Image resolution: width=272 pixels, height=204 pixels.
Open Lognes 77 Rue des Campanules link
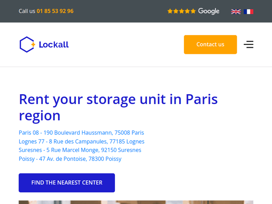click(82, 141)
